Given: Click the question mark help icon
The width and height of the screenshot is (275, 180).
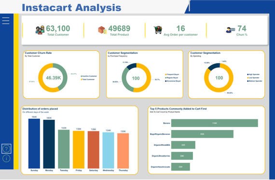Looking at the screenshot, I should [x=6, y=149].
